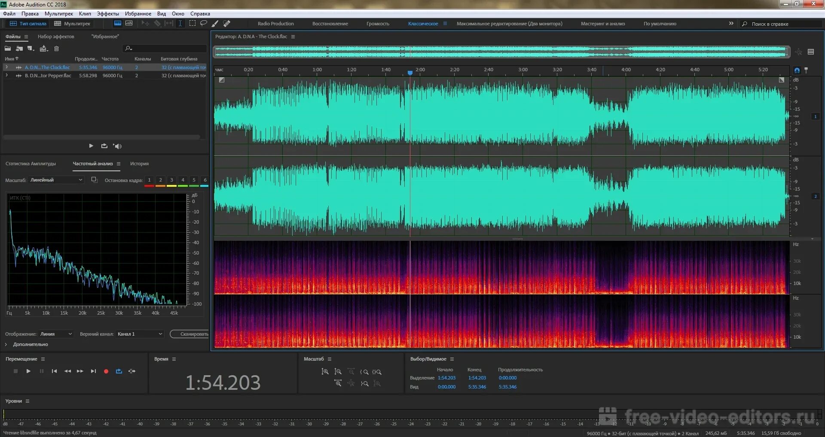Viewport: 825px width, 437px height.
Task: Click the trash icon to close file
Action: [56, 49]
